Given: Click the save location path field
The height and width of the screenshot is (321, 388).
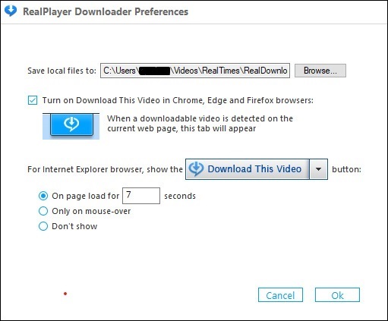Looking at the screenshot, I should tap(195, 71).
